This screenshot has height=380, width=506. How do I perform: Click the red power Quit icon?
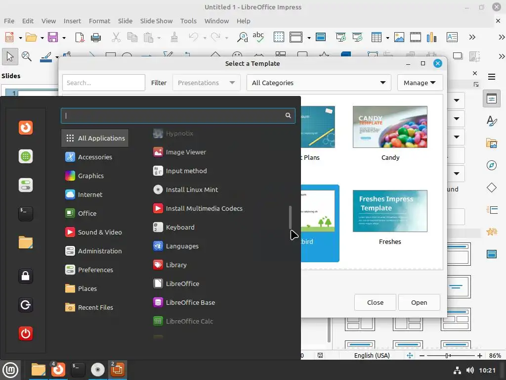[26, 333]
